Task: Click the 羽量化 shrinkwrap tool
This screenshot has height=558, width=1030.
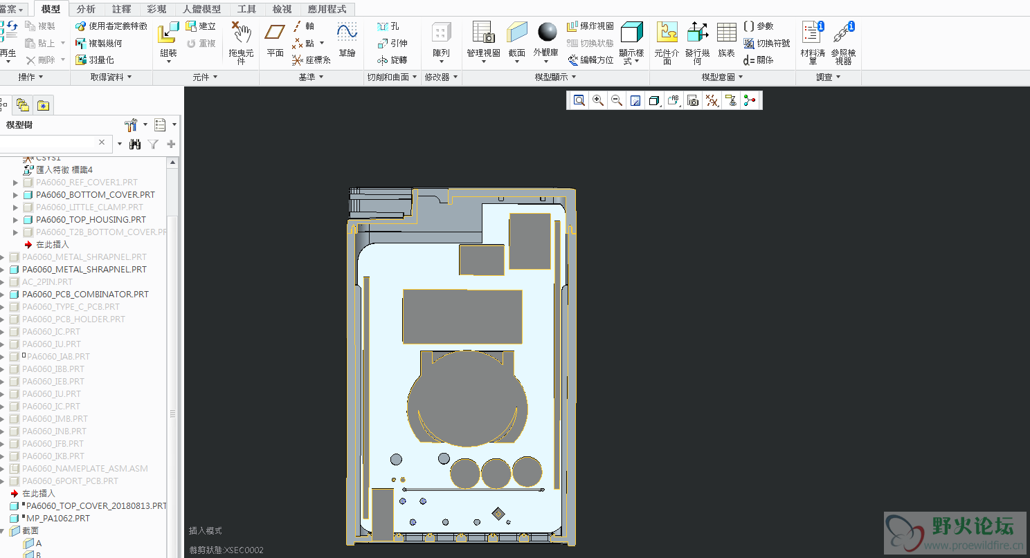Action: click(94, 60)
